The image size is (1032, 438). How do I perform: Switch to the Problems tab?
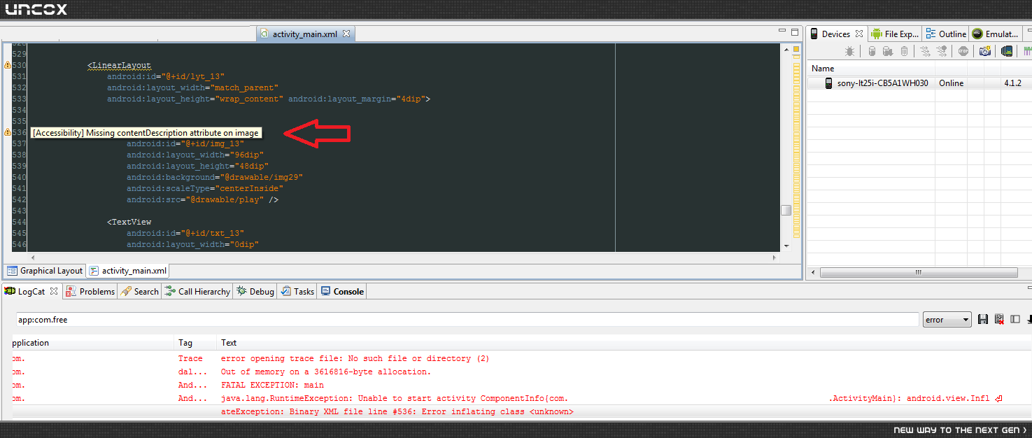(x=90, y=292)
